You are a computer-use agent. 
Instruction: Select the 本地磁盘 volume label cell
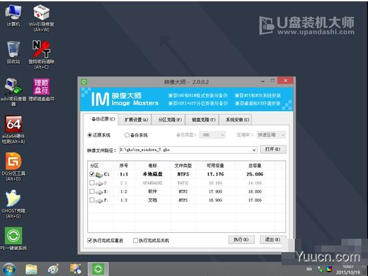[152, 174]
